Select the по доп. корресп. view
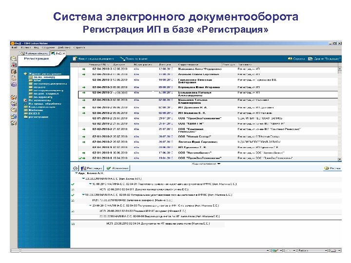 pos(46,94)
